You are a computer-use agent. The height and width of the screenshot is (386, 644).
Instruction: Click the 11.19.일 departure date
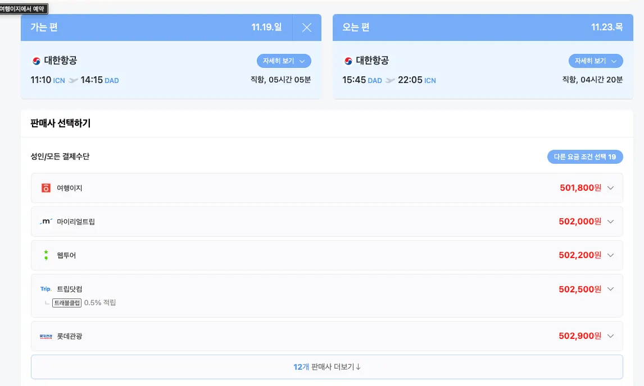[x=266, y=27]
